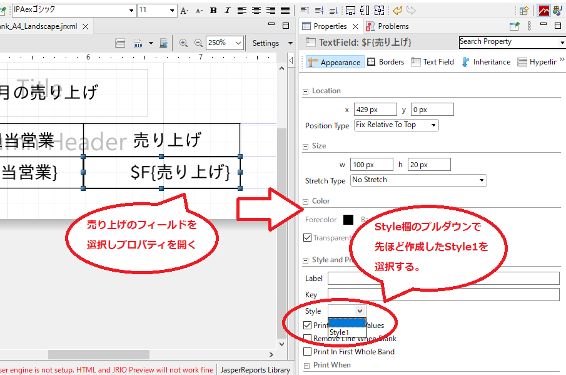Undo the last action
Viewport: 566px width, 375px height.
(x=397, y=11)
